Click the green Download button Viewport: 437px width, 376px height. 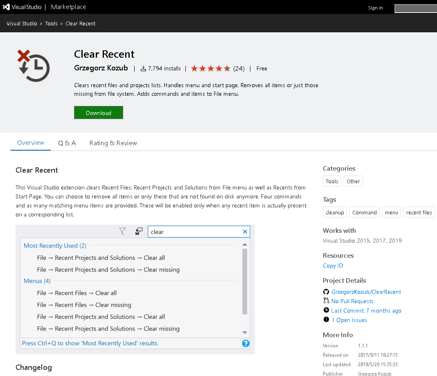click(x=98, y=113)
